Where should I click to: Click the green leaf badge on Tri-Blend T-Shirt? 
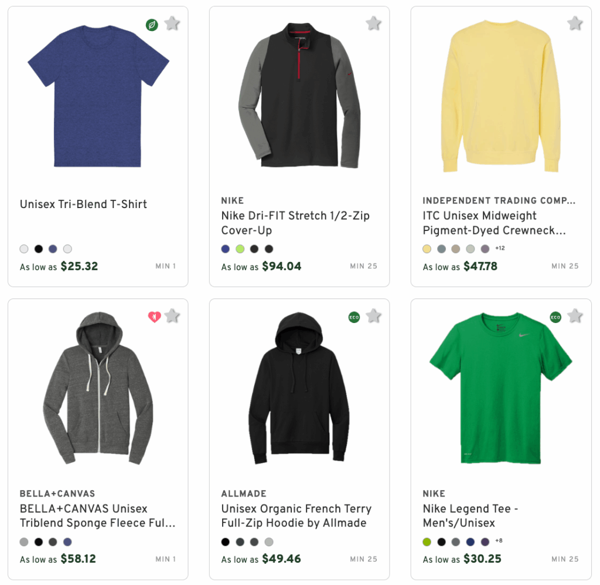click(152, 25)
